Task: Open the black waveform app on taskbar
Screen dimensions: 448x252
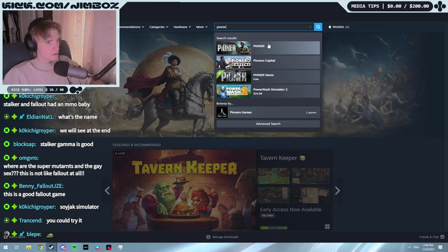Action: 86,247
